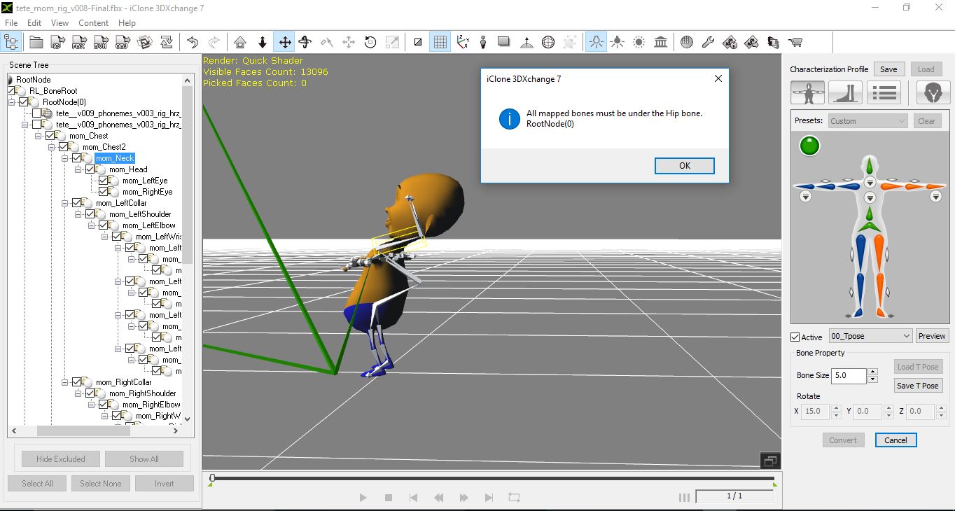Collapse the mom_Chest2 tree node
This screenshot has width=955, height=511.
(51, 147)
